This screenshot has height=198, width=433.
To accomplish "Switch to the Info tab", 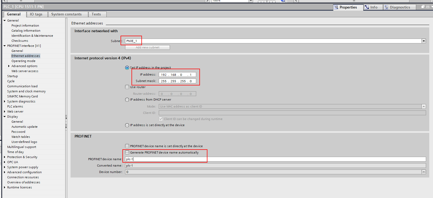I will click(x=373, y=7).
